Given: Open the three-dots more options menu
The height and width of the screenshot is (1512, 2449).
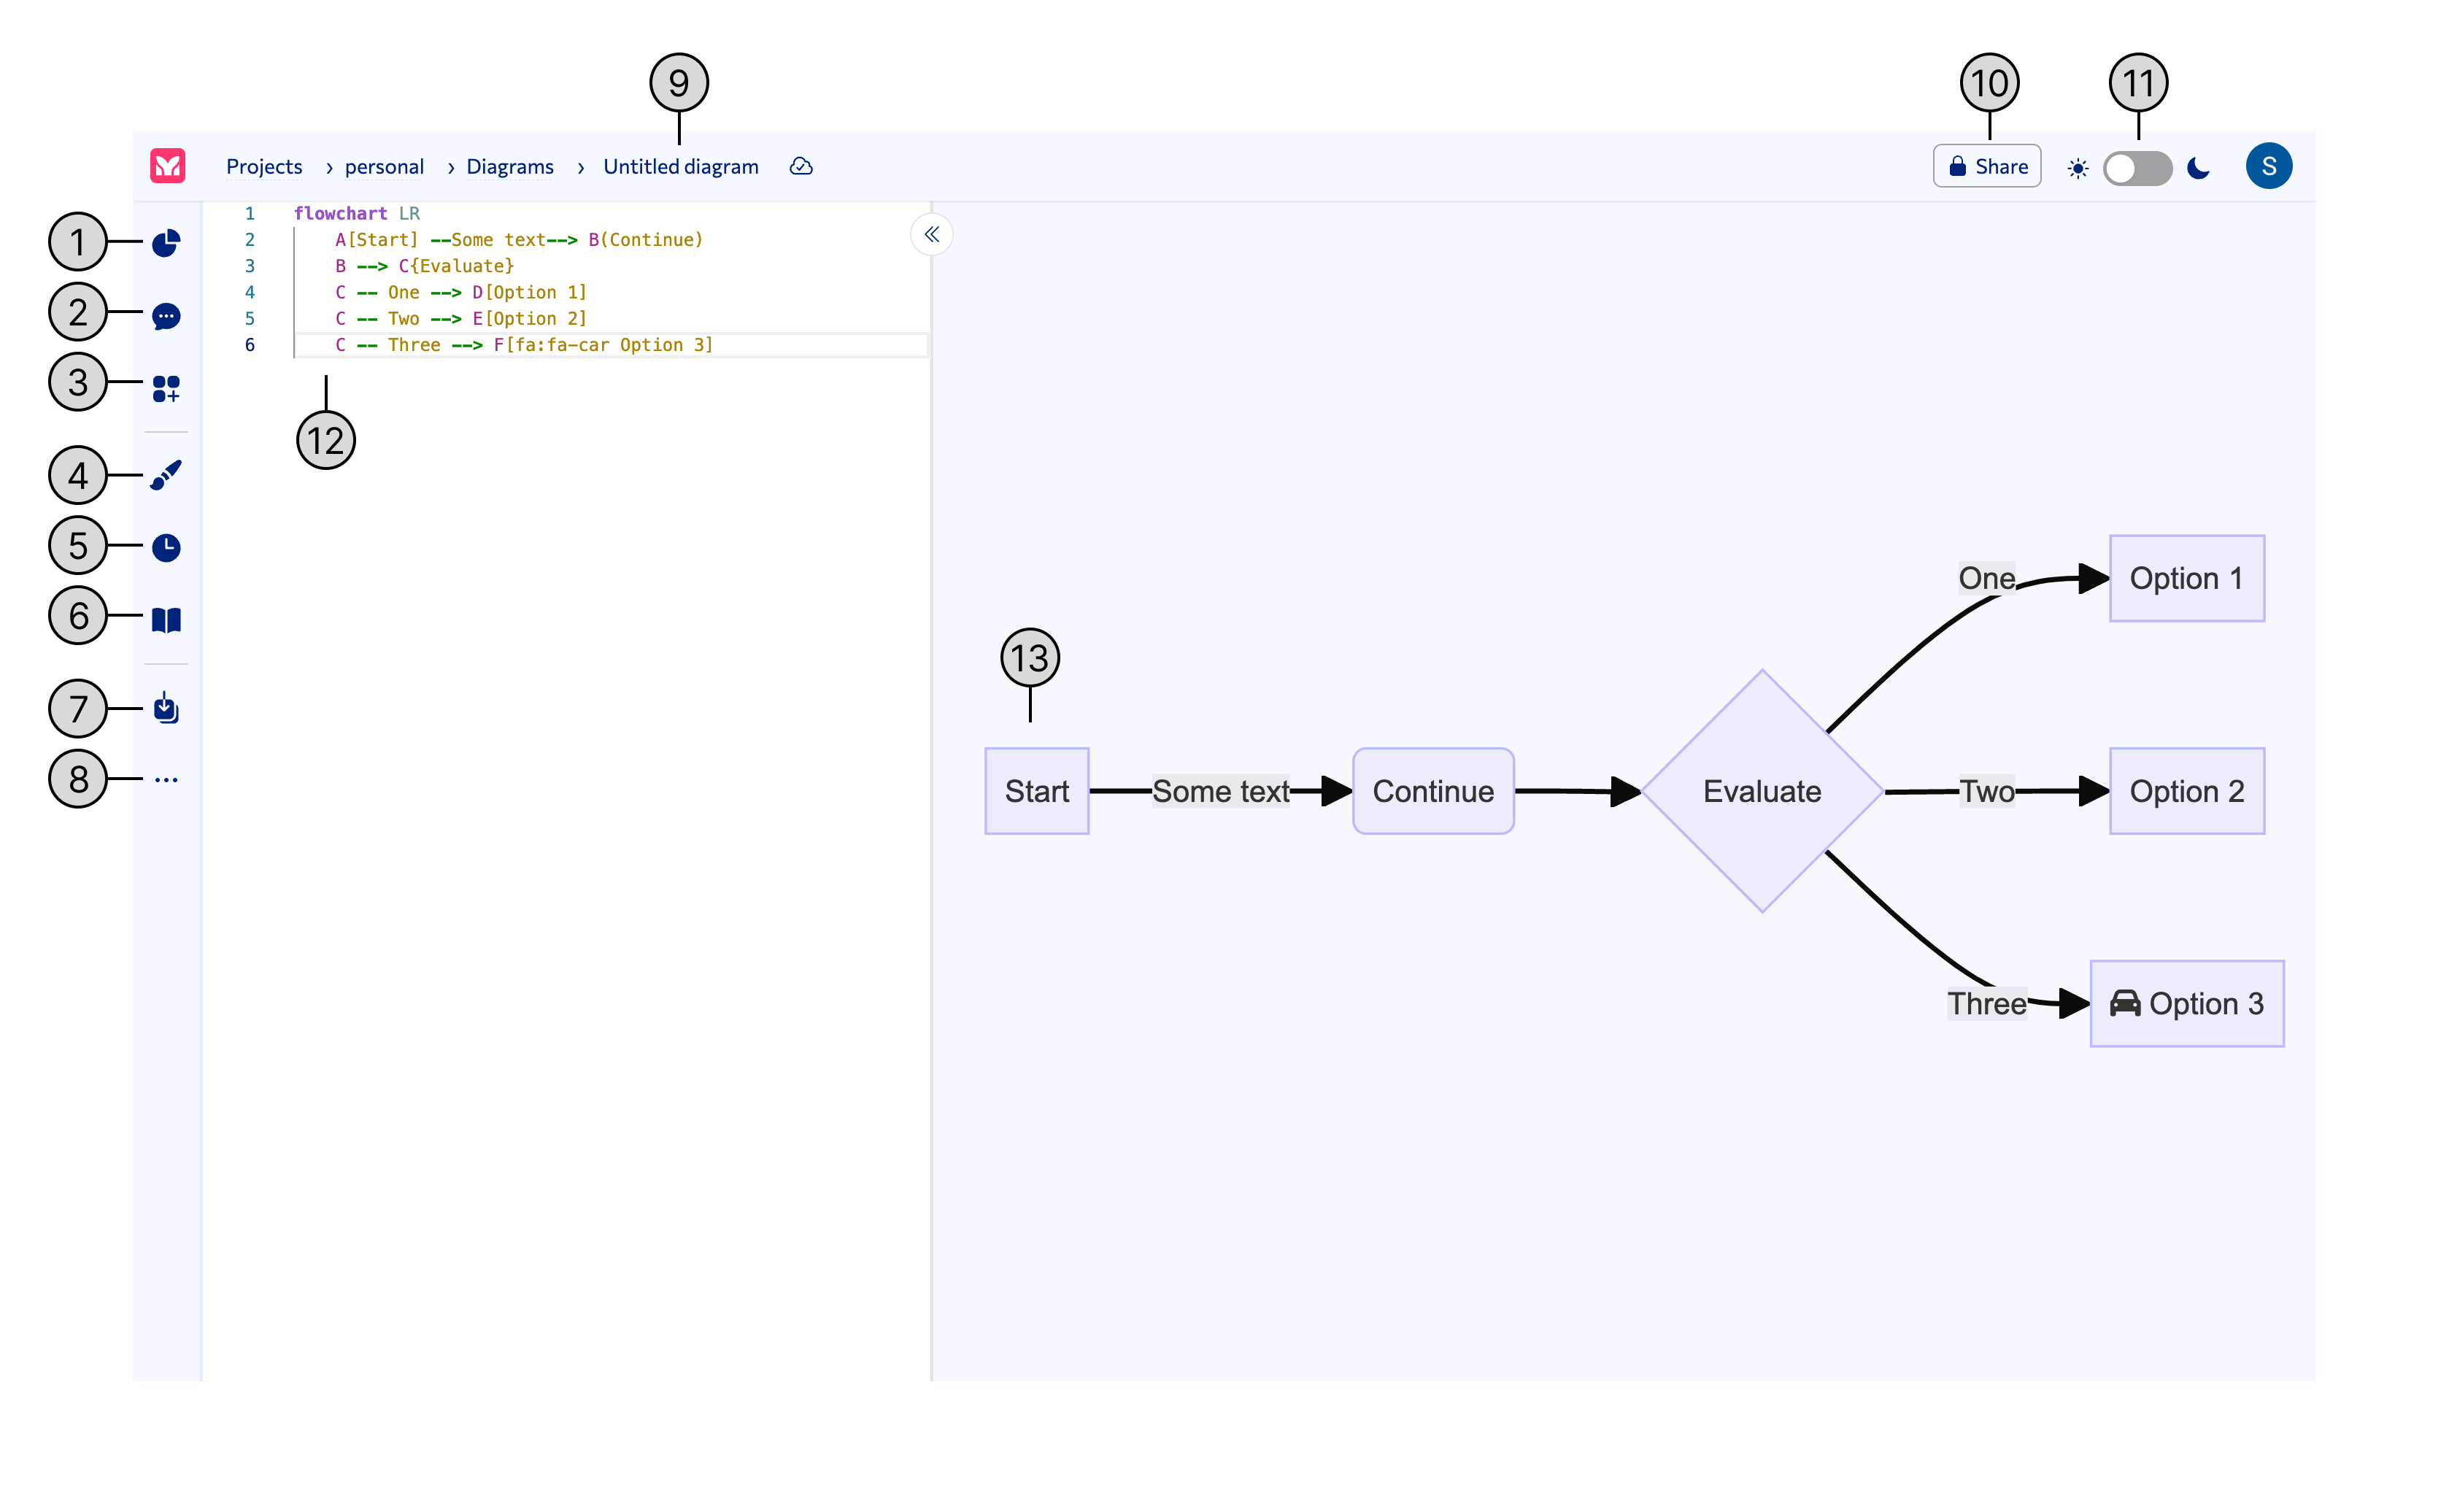Looking at the screenshot, I should [x=166, y=779].
